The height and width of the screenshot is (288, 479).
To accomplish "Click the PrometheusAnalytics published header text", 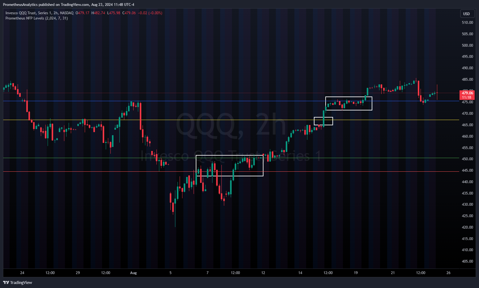I will (68, 5).
